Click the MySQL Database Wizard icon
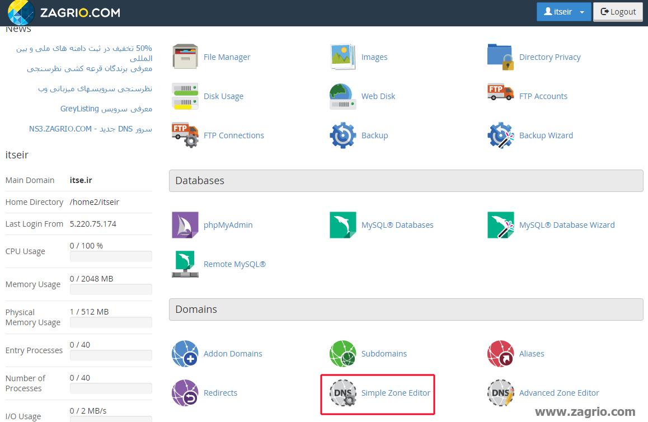The image size is (648, 422). pyautogui.click(x=500, y=225)
